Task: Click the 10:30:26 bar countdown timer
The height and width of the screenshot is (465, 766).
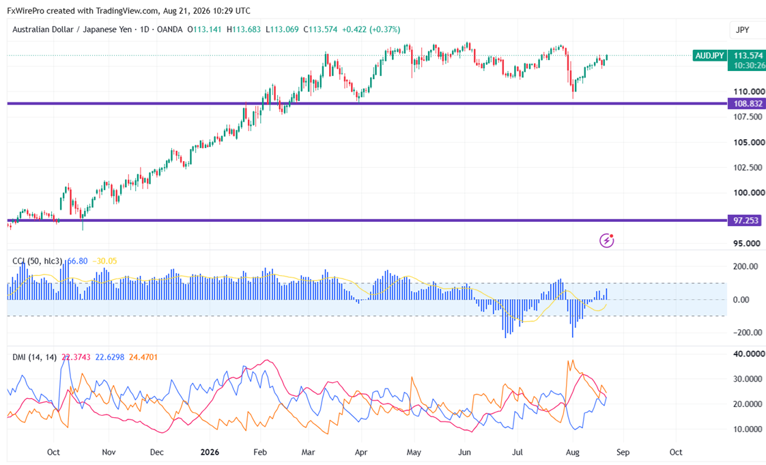Action: pyautogui.click(x=749, y=66)
